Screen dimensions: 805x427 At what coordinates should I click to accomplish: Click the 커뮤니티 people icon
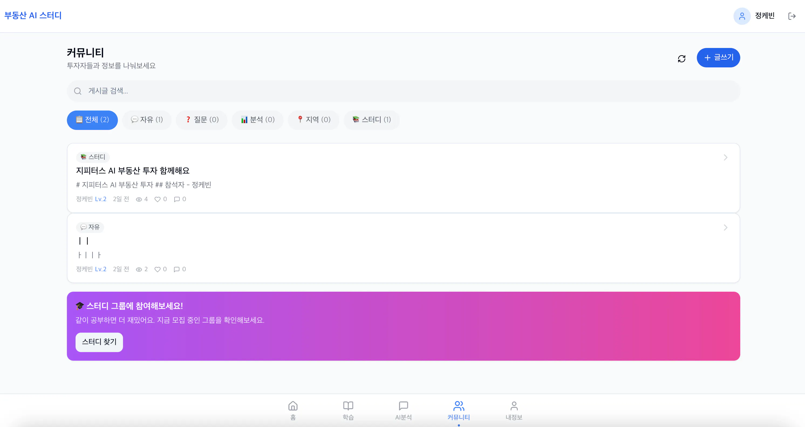[x=459, y=406]
